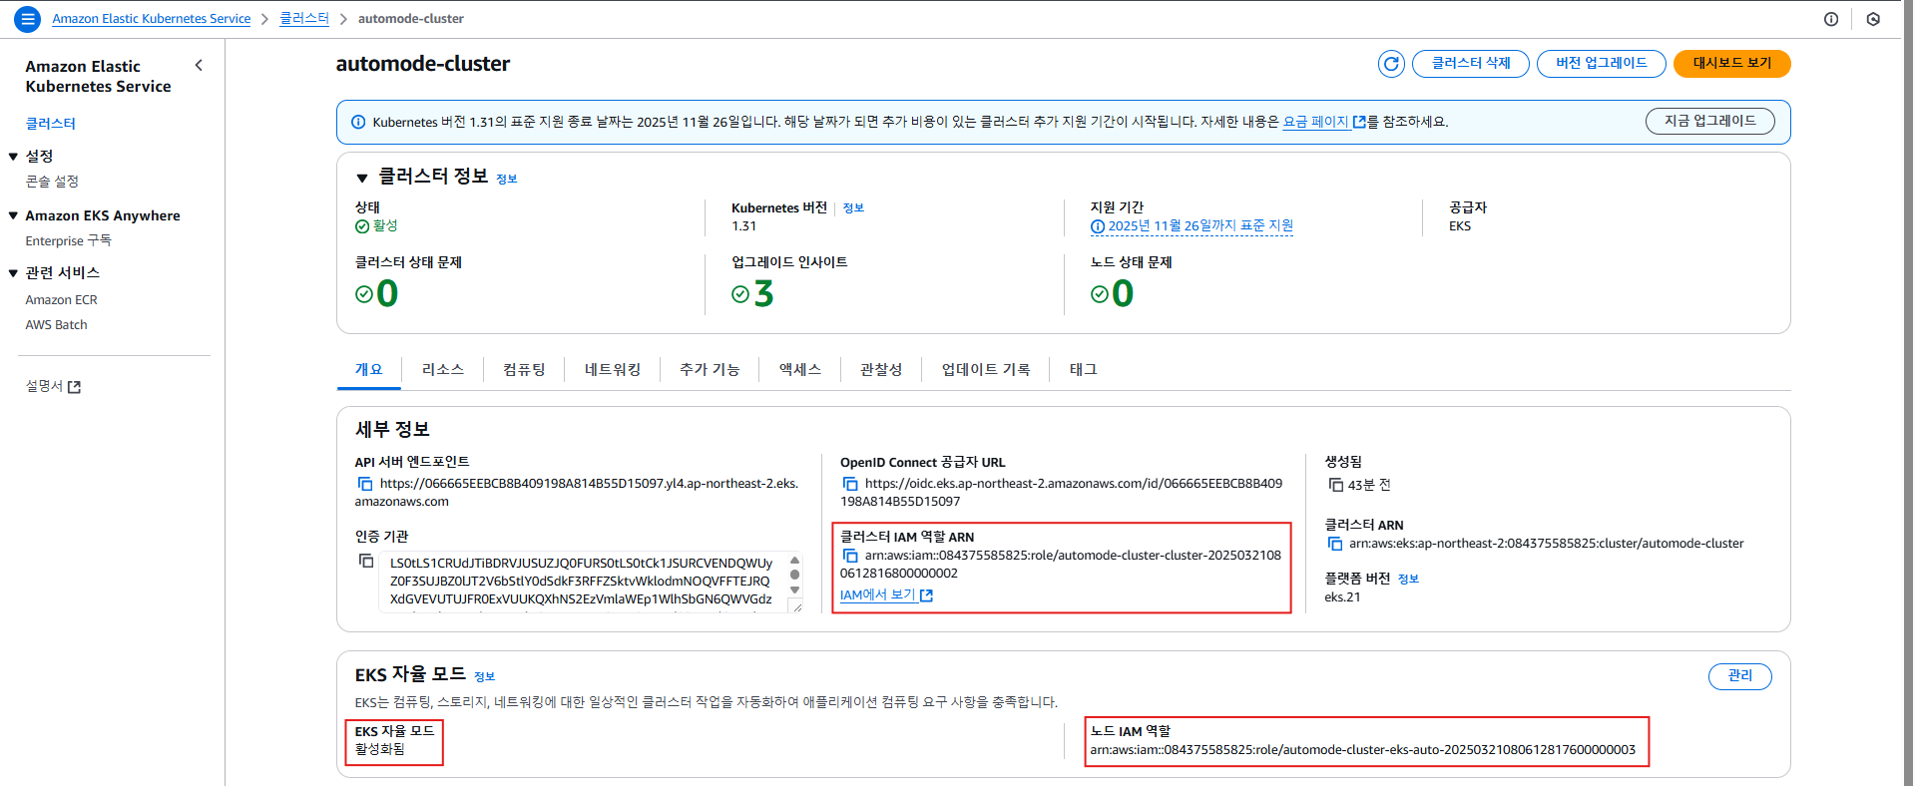
Task: Open AWS Batch in the sidebar
Action: point(56,325)
